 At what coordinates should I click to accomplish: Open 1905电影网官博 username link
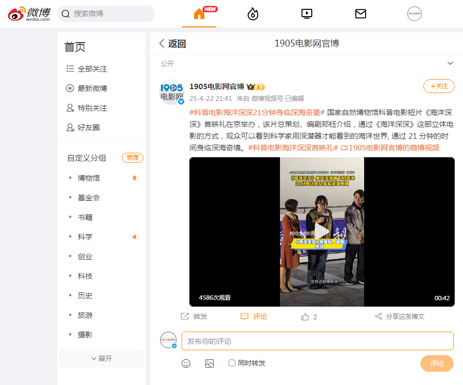tap(217, 87)
